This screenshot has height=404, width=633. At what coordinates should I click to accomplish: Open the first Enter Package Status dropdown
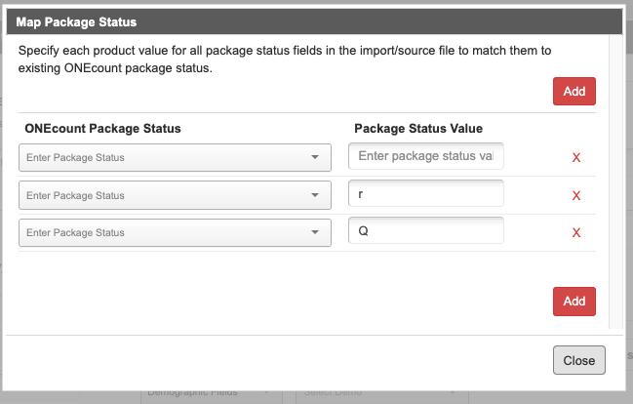pos(175,157)
